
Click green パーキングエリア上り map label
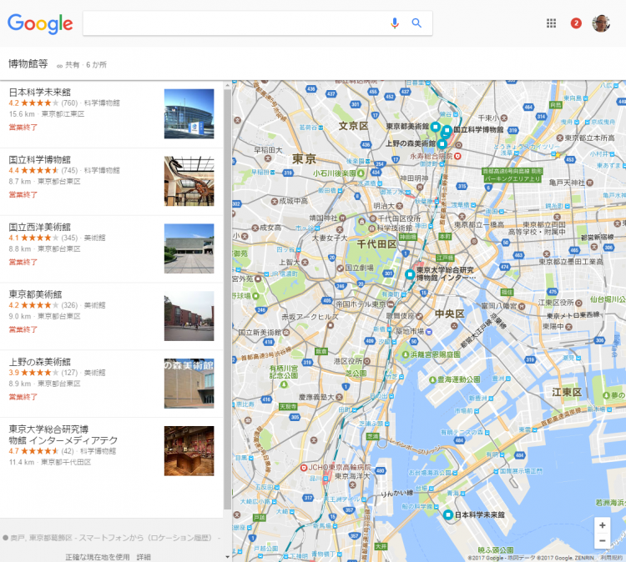tap(512, 175)
